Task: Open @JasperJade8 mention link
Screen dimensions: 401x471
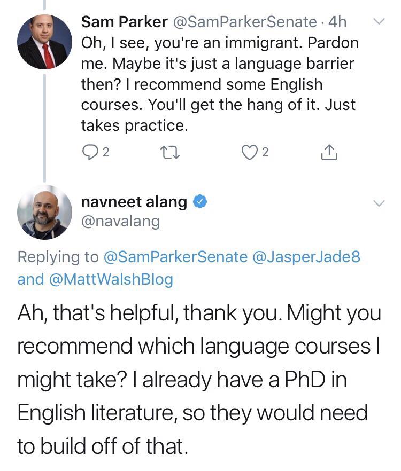Action: pyautogui.click(x=306, y=257)
